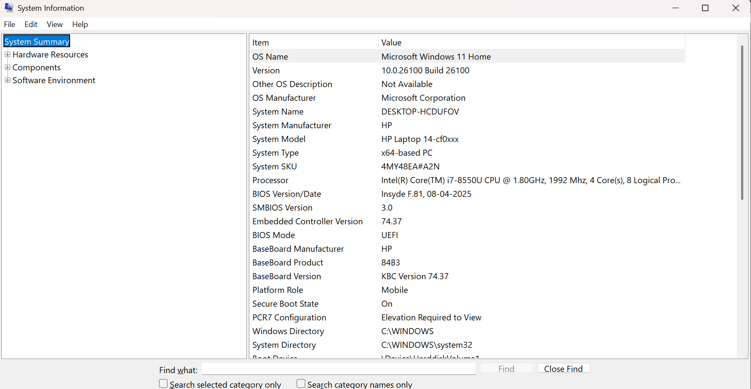Click the value 84B3

click(390, 262)
